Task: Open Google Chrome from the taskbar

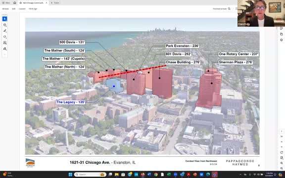Action: pyautogui.click(x=156, y=175)
